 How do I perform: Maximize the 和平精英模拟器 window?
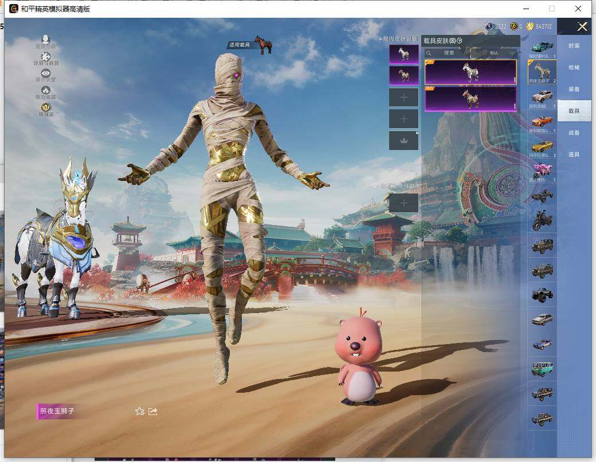pos(552,9)
